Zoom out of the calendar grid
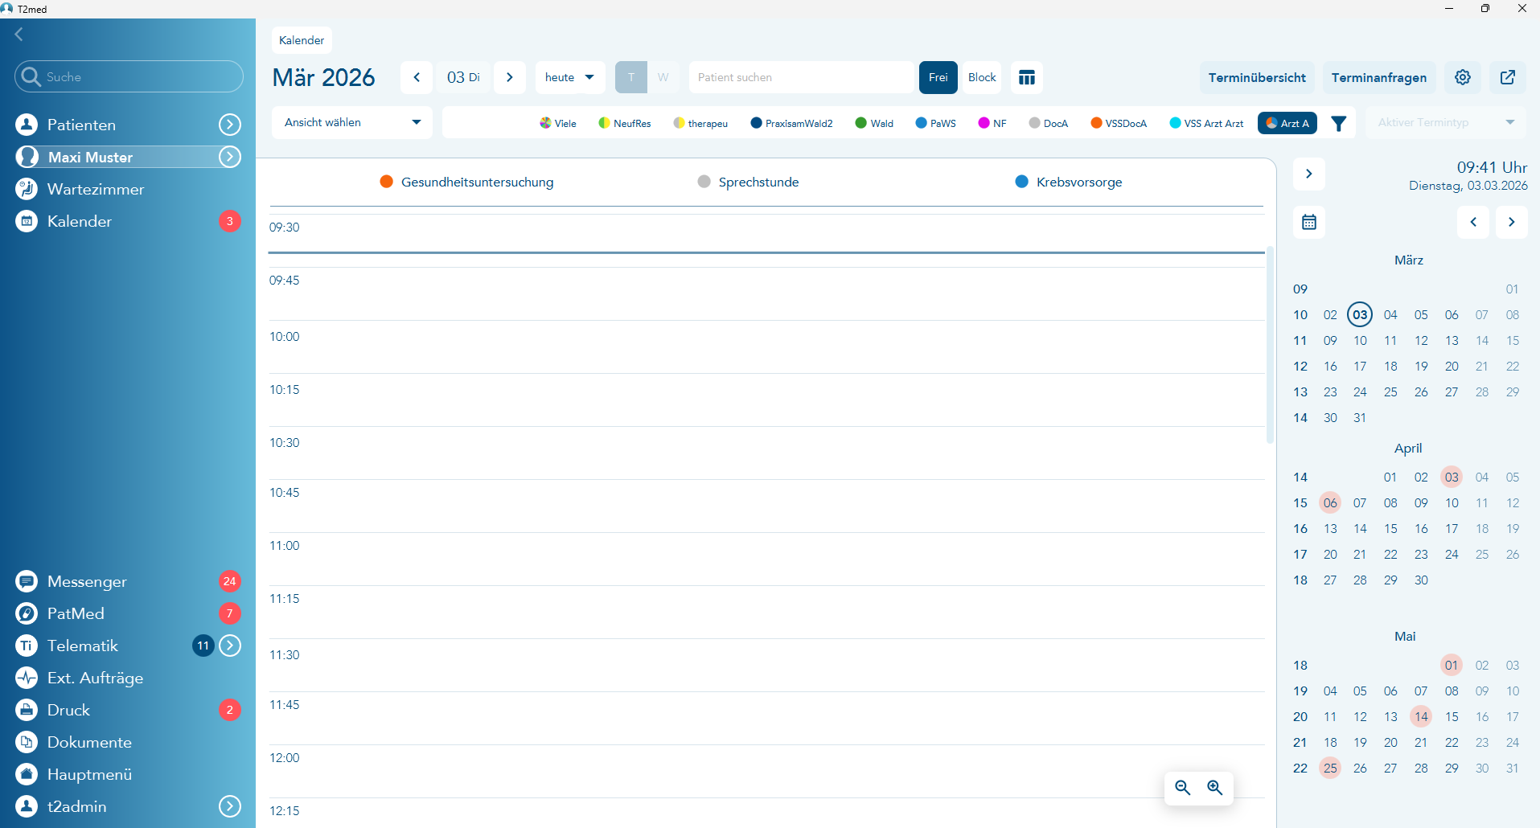The height and width of the screenshot is (828, 1540). tap(1182, 788)
